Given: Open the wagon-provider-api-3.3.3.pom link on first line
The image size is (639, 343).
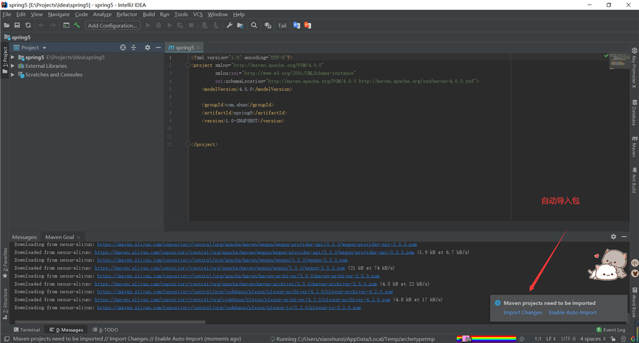Looking at the screenshot, I should (x=257, y=244).
